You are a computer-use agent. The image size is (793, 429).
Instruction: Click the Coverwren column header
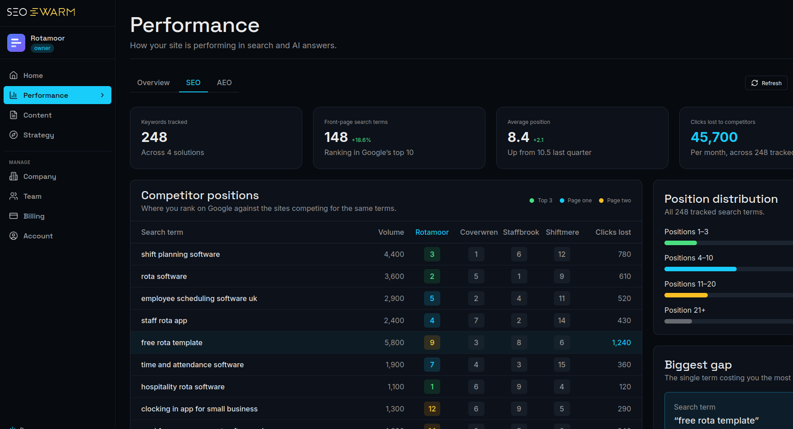[x=479, y=232]
